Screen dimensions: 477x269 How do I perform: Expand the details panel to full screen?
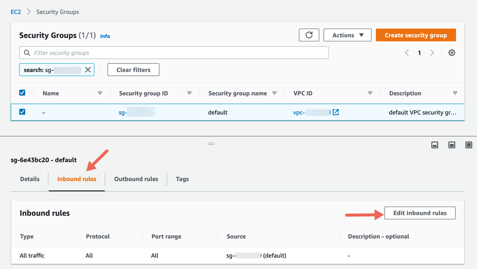pos(468,145)
